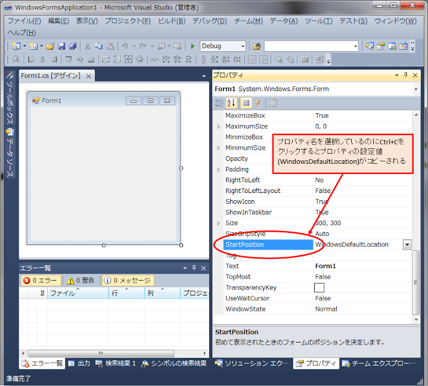Toggle the 0 メッセージ filter button

(x=128, y=281)
